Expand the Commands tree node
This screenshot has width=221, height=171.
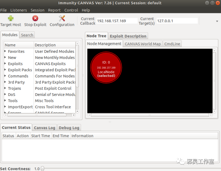(5, 76)
